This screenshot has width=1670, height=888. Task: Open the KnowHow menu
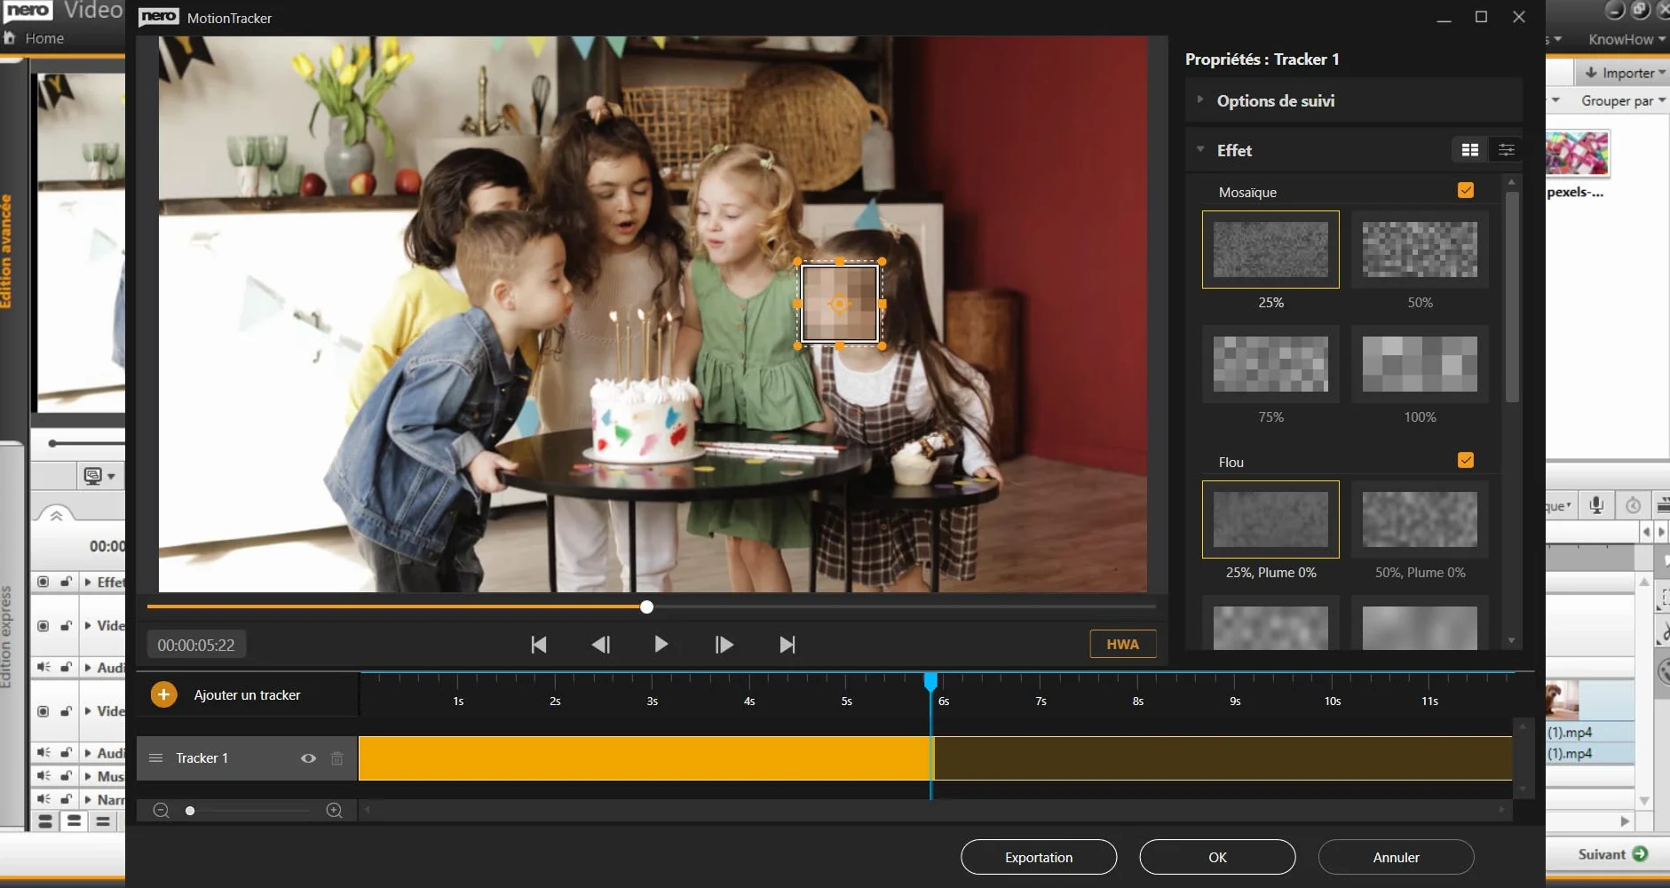[1626, 39]
